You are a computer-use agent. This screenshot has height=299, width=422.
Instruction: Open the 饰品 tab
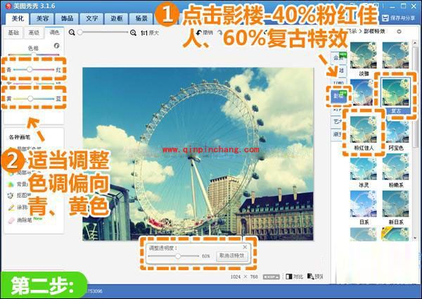pos(67,18)
